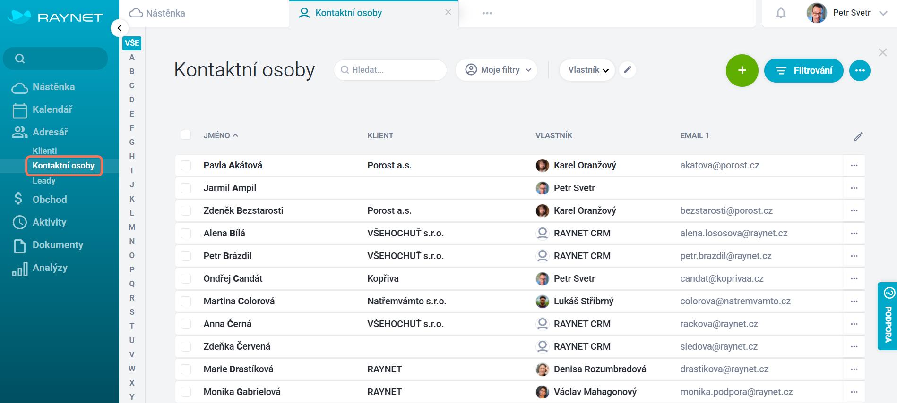Image resolution: width=897 pixels, height=403 pixels.
Task: Check the box for Zdeněk Bezstarosti
Action: 186,210
